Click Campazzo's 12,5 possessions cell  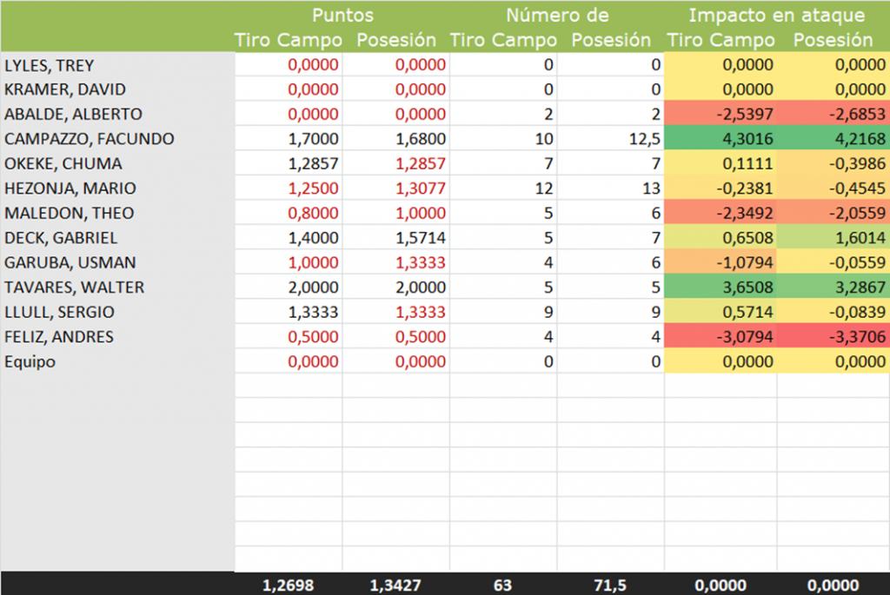(610, 139)
